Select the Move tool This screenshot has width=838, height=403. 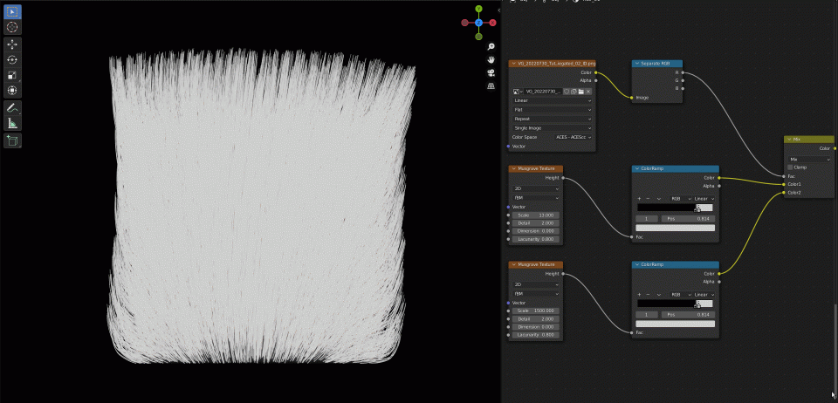click(13, 44)
